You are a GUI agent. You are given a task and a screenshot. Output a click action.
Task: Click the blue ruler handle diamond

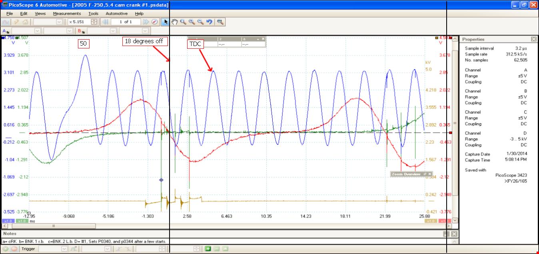pyautogui.click(x=161, y=180)
